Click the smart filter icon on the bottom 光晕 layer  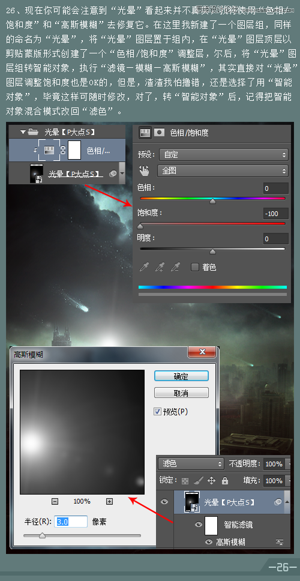[278, 502]
